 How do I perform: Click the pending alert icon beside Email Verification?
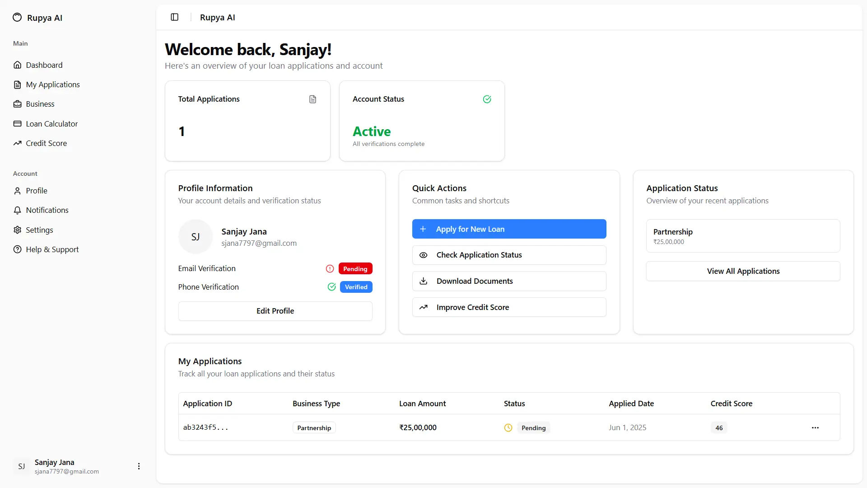329,268
